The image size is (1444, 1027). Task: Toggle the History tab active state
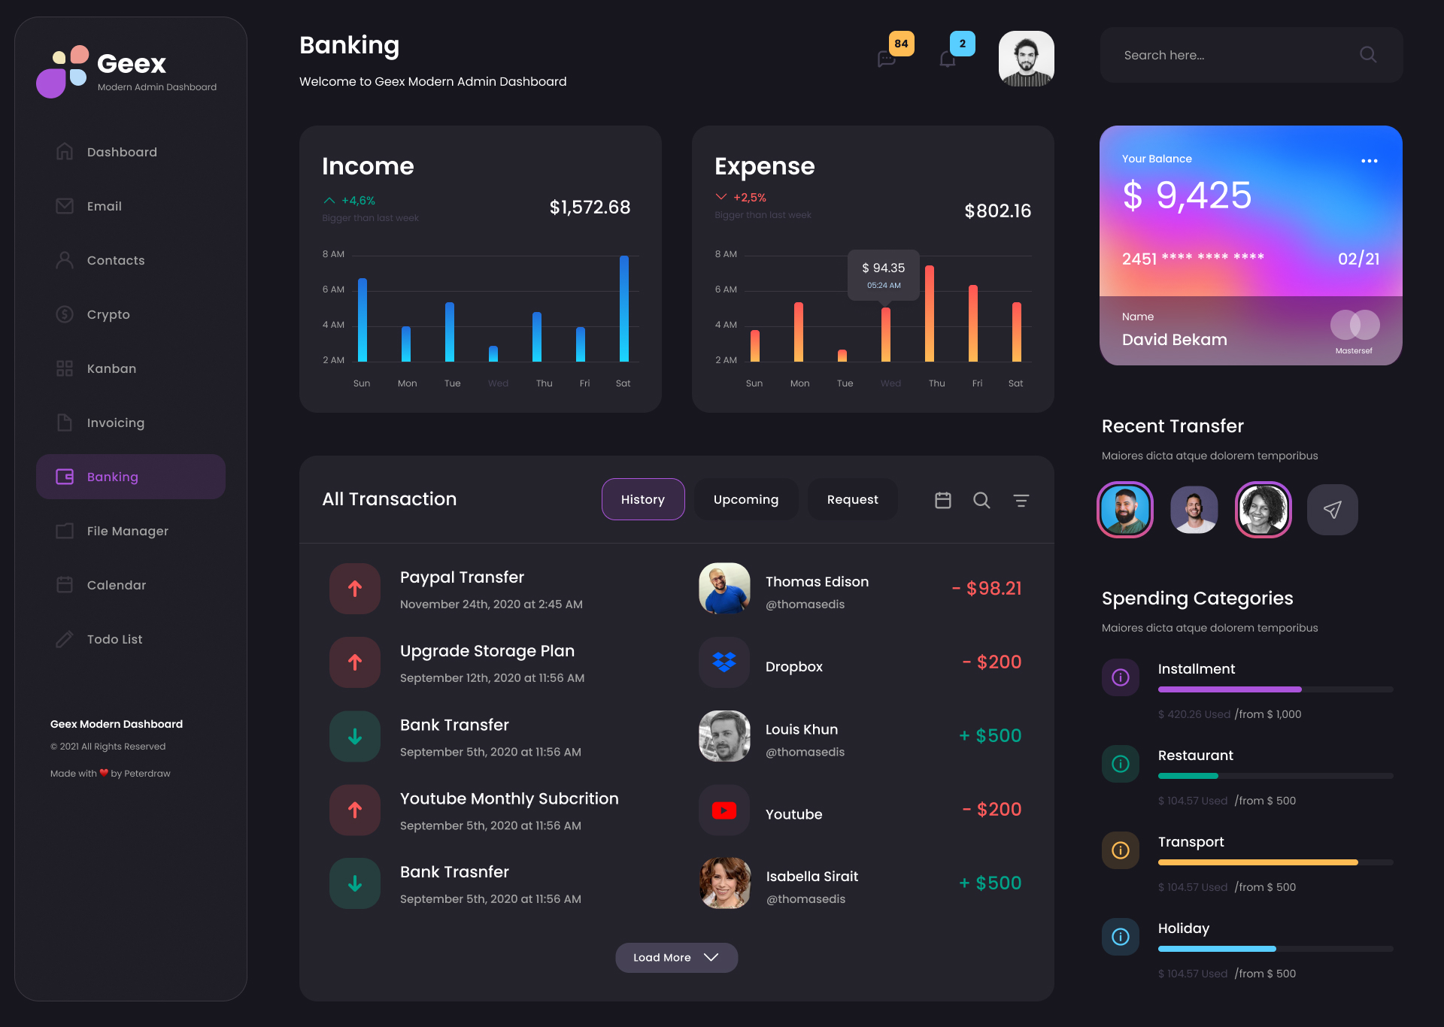click(642, 499)
